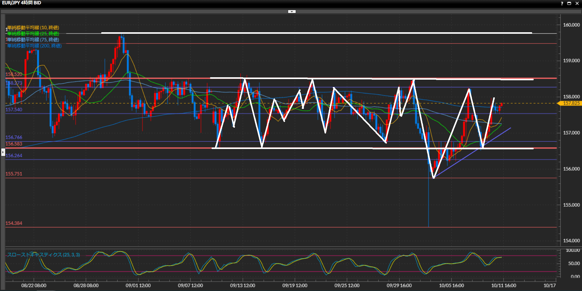The width and height of the screenshot is (582, 291).
Task: Click the 160.000 price axis label
Action: tap(571, 25)
